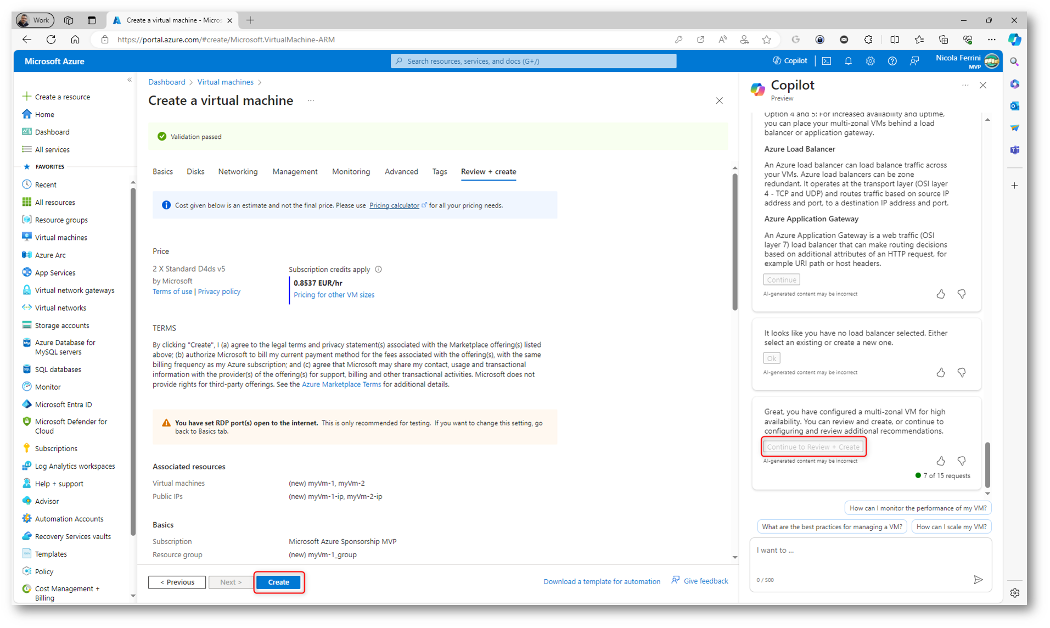Open the Privacy policy link

[219, 291]
